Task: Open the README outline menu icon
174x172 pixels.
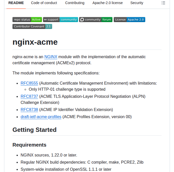Action: [x=163, y=3]
